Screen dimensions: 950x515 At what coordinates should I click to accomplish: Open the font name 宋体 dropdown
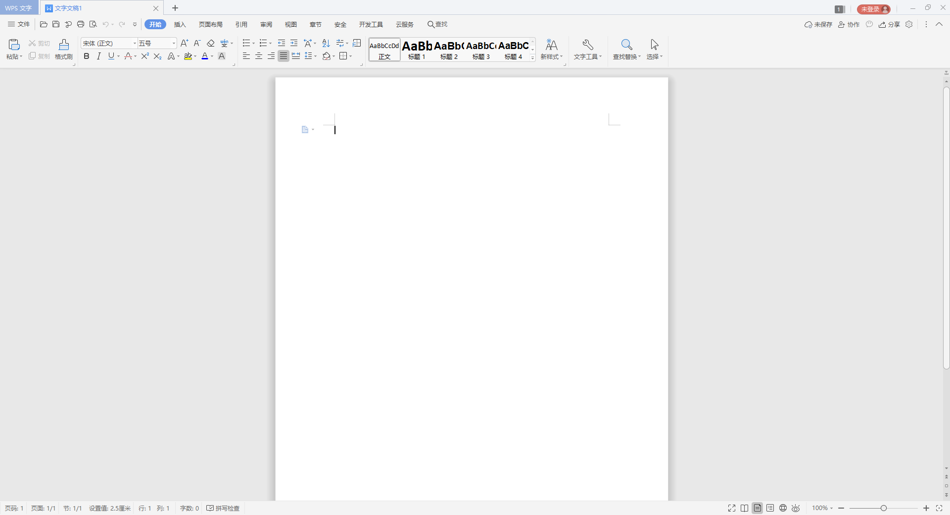pos(135,44)
